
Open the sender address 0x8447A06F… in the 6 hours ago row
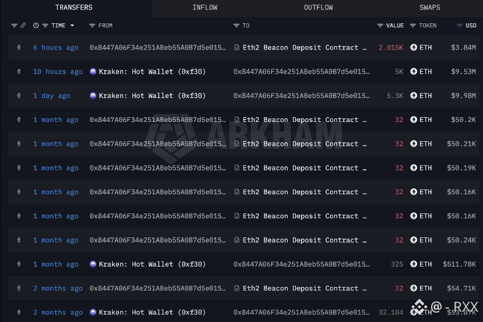point(157,47)
